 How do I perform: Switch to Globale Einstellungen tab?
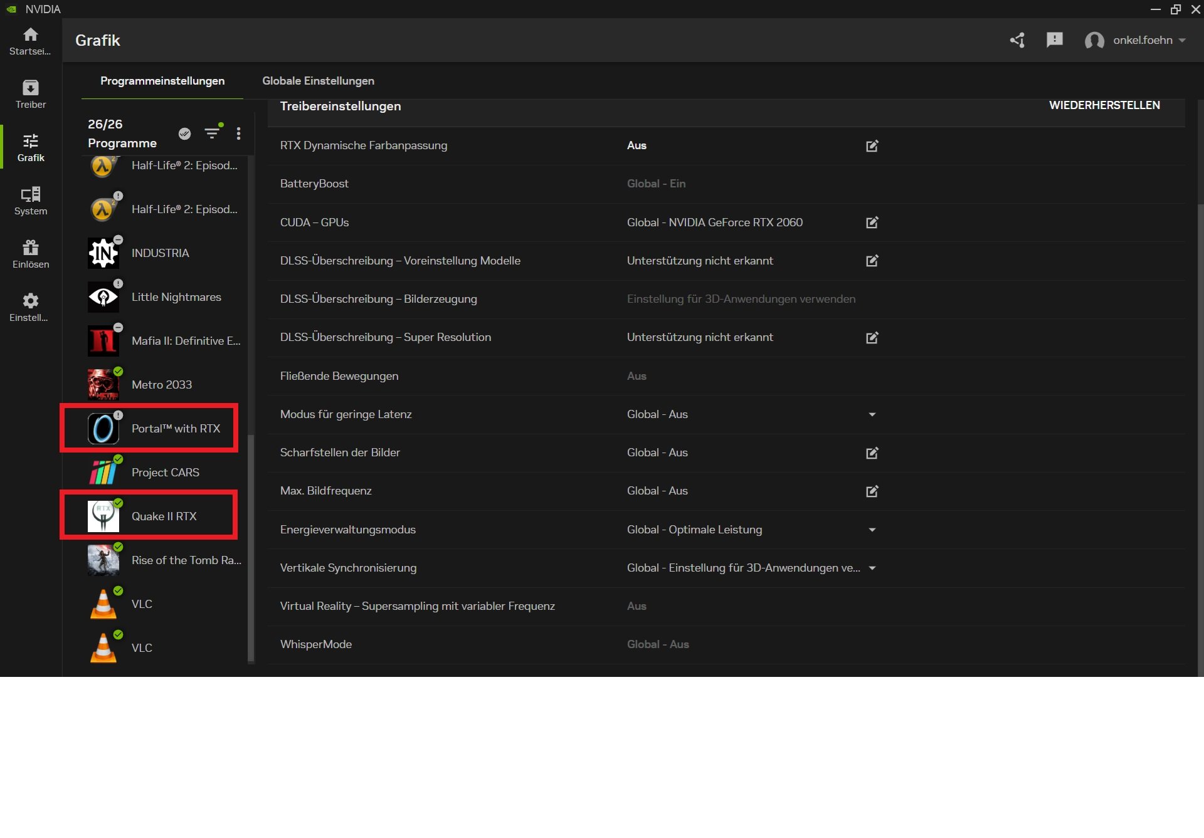click(318, 81)
